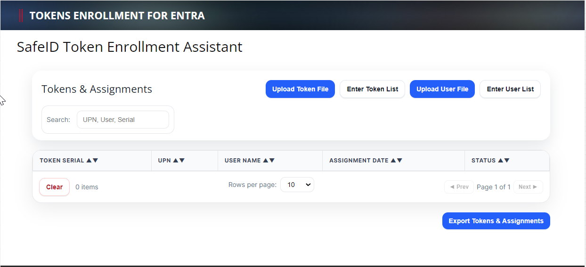586x267 pixels.
Task: Open the Rows per page dropdown
Action: 297,185
